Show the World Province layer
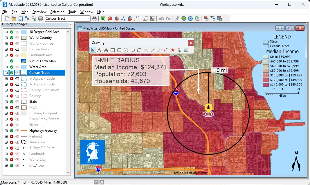This screenshot has width=310, height=185. (x=12, y=43)
